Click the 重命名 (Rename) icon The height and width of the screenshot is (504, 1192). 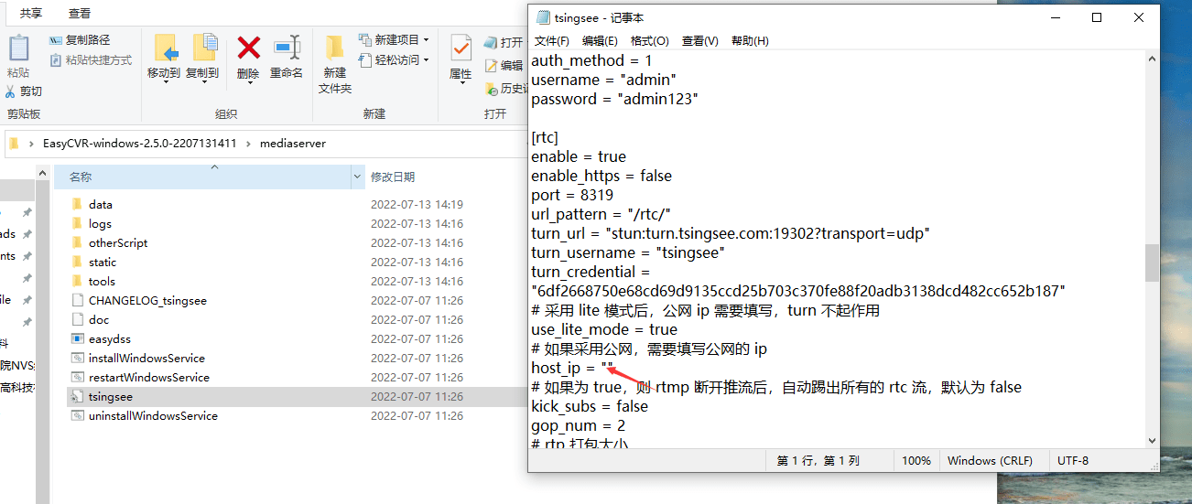(287, 48)
